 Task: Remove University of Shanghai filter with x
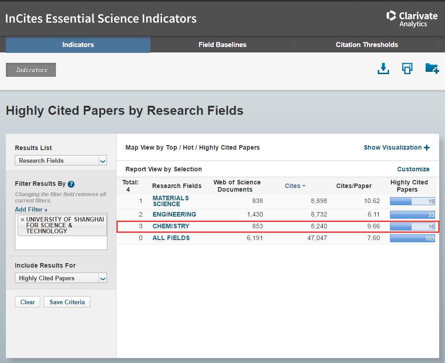(23, 219)
